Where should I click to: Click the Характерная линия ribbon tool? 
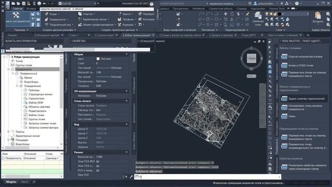[93, 19]
